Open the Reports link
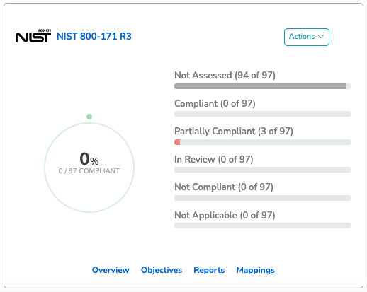The image size is (367, 292). (x=209, y=270)
